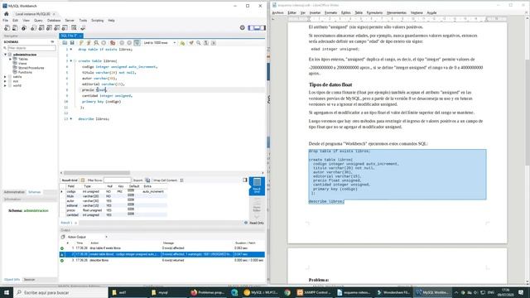Viewport: 530px width, 298px height.
Task: Toggle invisible characters icon in editor toolbar
Action: coord(206,43)
